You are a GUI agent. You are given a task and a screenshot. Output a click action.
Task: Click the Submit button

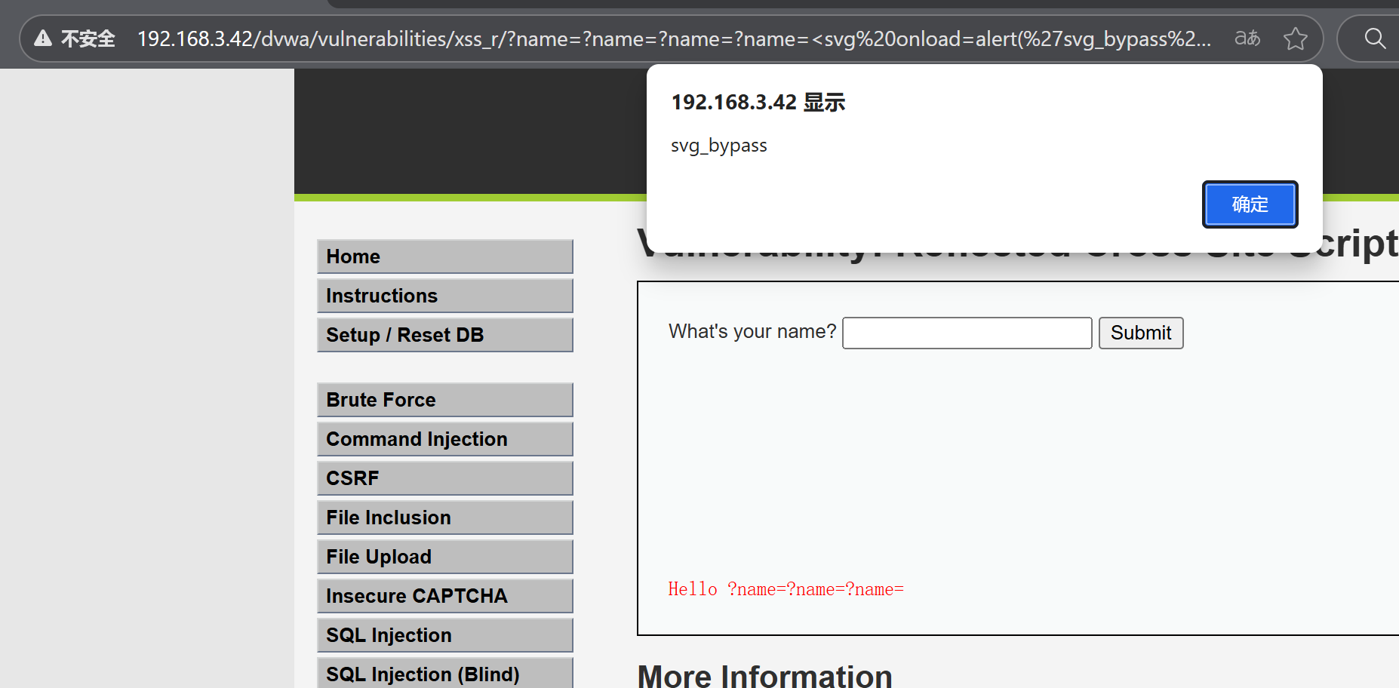click(1141, 333)
